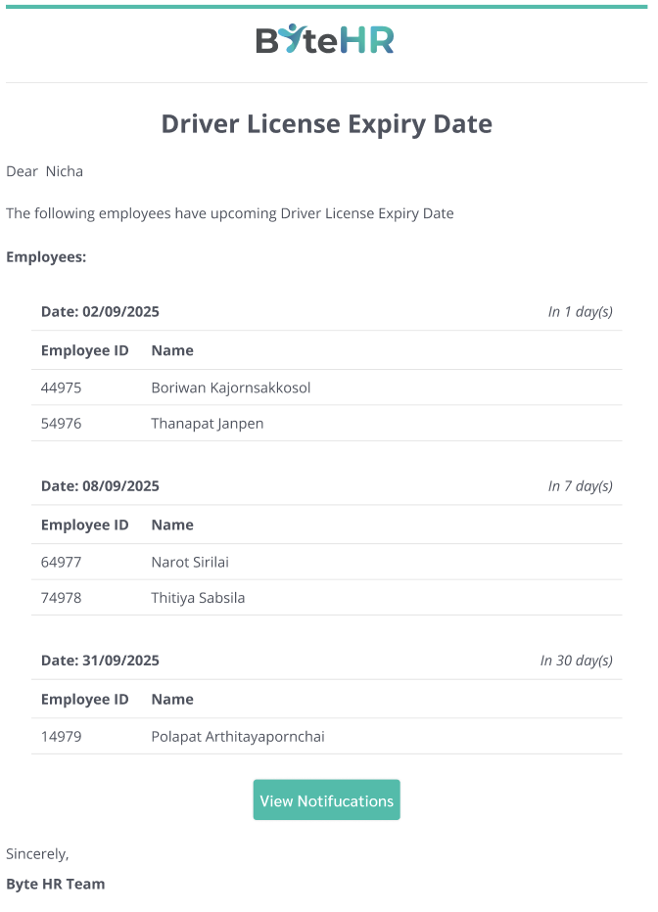The image size is (658, 912).
Task: Click the Date: 31/09/2025 group header
Action: click(100, 661)
